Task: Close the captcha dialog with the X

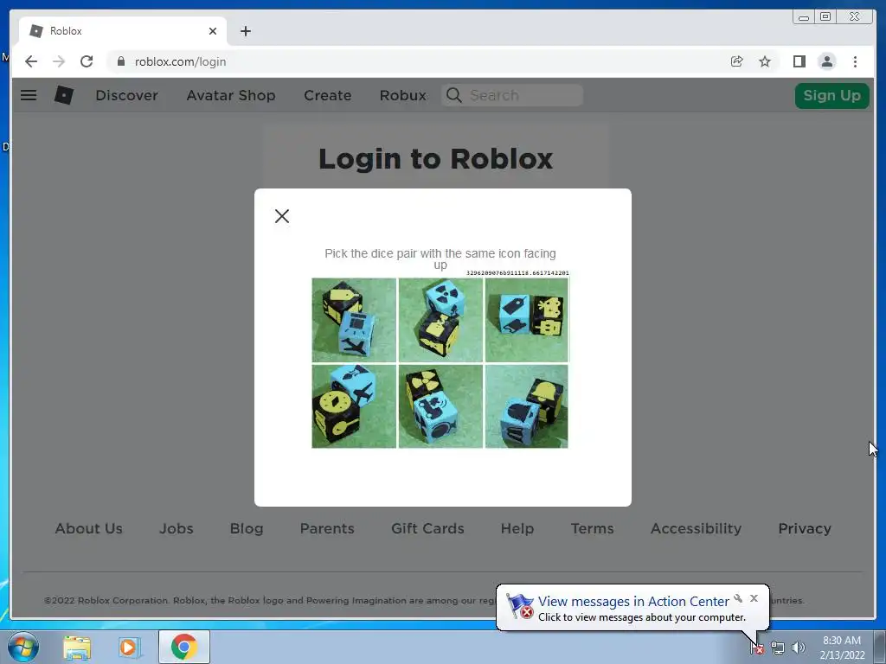Action: point(282,215)
